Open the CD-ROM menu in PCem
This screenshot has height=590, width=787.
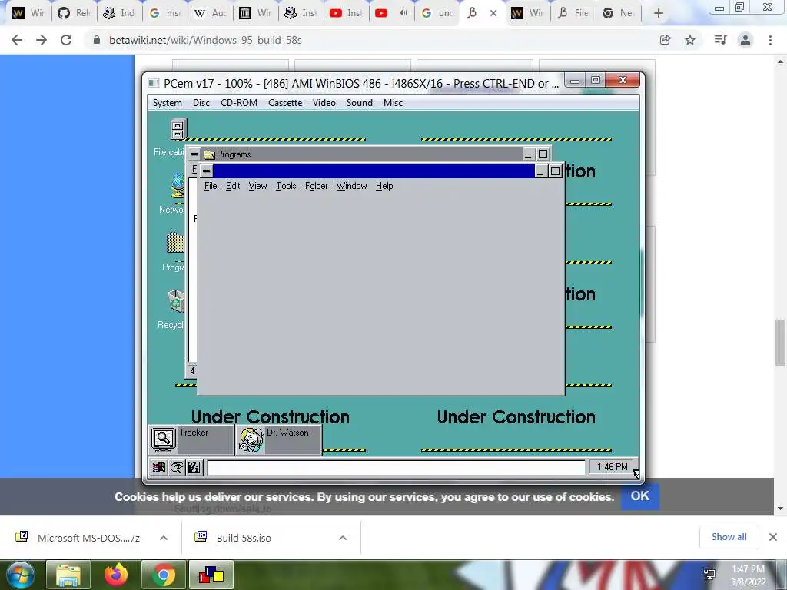pyautogui.click(x=239, y=103)
